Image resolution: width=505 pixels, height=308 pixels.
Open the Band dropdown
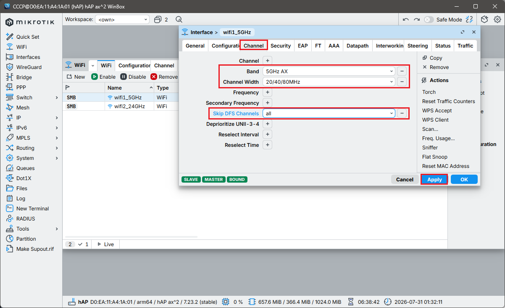click(x=329, y=71)
